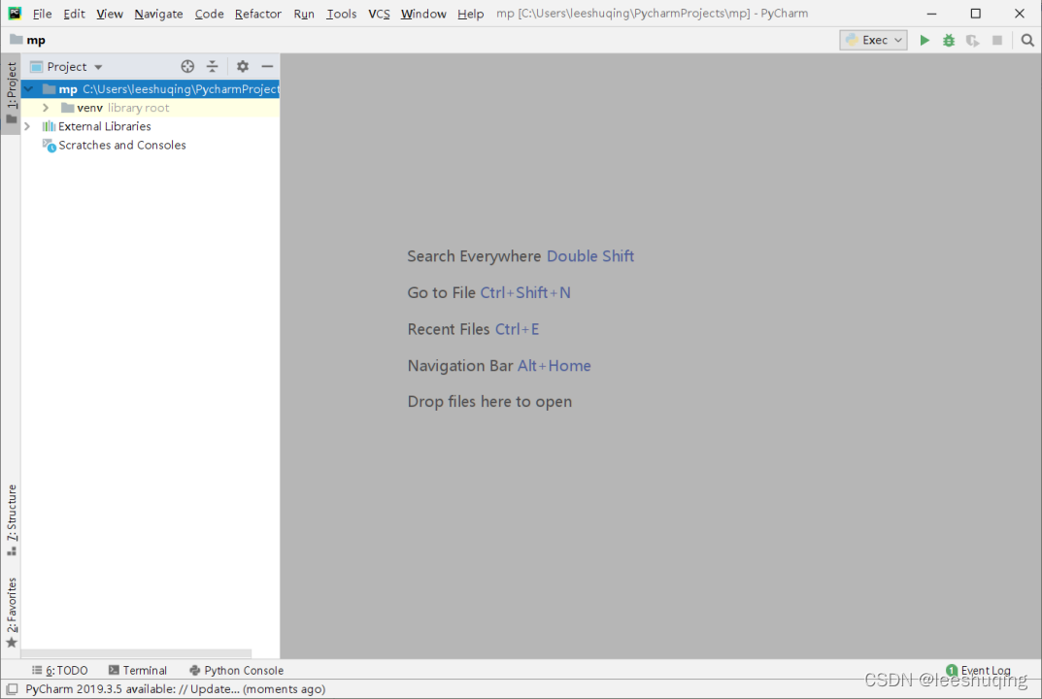1042x699 pixels.
Task: Expand the venv folder node
Action: [46, 108]
